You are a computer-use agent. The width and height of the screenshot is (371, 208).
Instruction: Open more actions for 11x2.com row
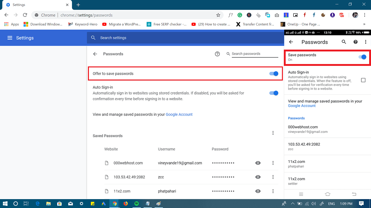click(273, 191)
